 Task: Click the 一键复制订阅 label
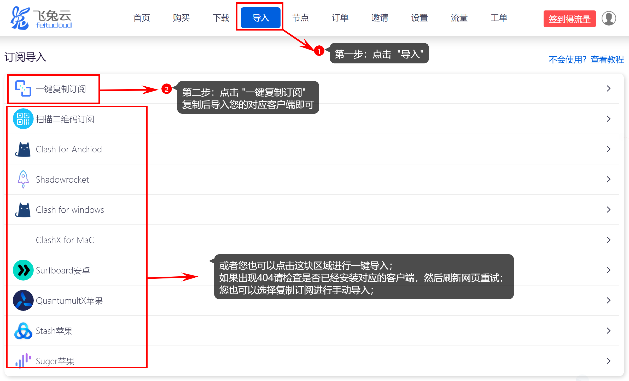point(61,89)
